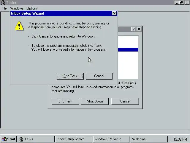
Task: Click the Start button
Action: (9, 139)
